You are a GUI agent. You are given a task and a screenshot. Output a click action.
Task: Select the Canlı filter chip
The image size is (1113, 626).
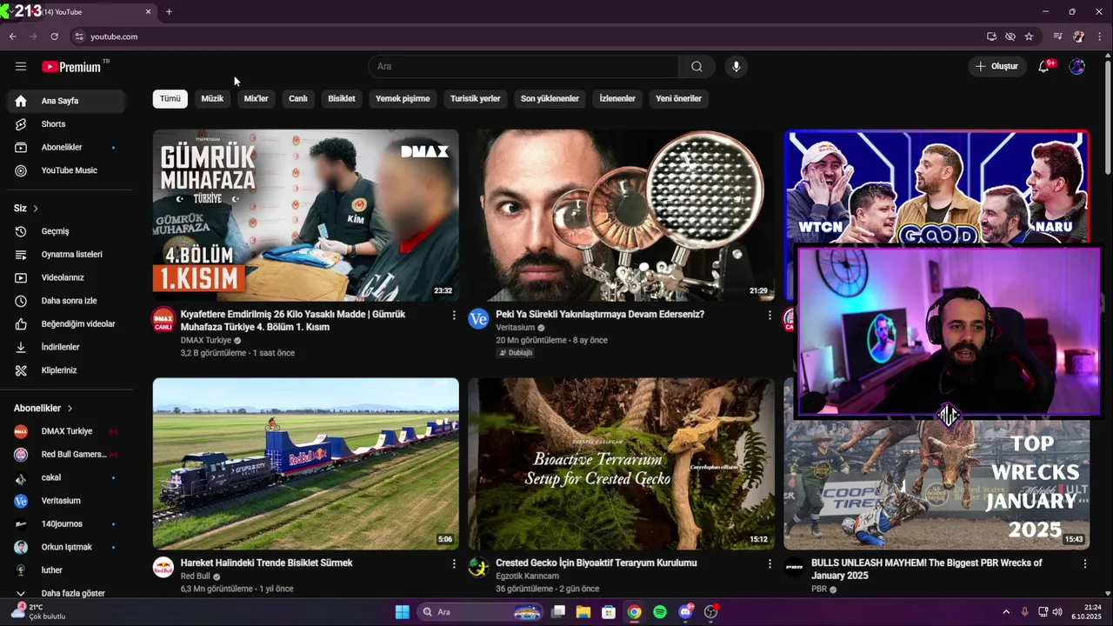coord(298,98)
